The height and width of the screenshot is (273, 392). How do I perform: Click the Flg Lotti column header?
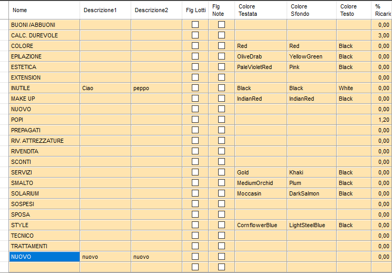point(195,10)
